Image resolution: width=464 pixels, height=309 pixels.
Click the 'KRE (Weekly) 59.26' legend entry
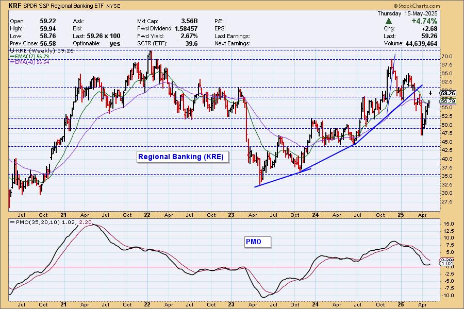coord(41,50)
